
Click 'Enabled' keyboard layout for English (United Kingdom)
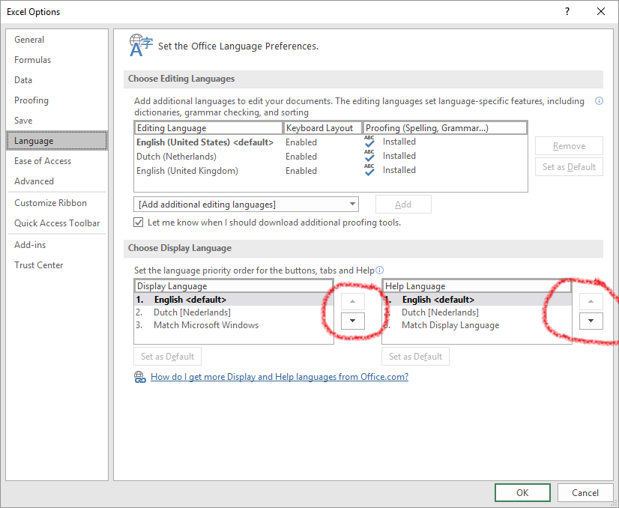301,171
